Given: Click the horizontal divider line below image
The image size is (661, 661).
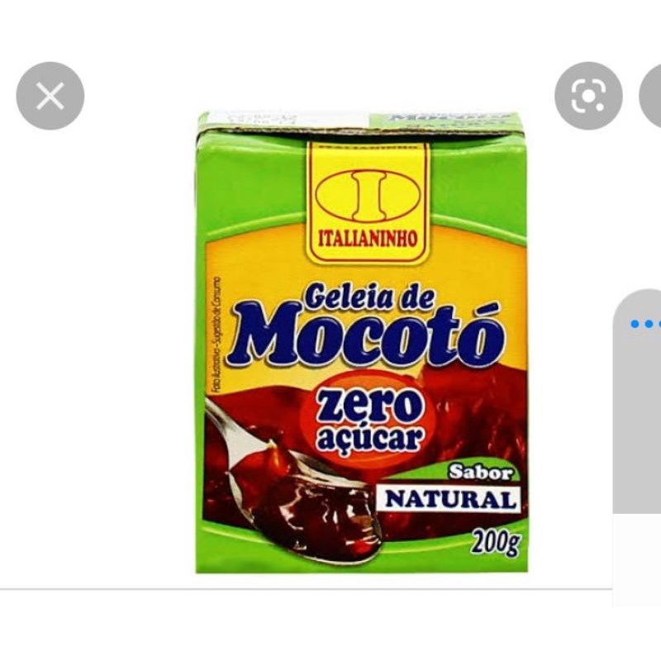Looking at the screenshot, I should [x=306, y=588].
